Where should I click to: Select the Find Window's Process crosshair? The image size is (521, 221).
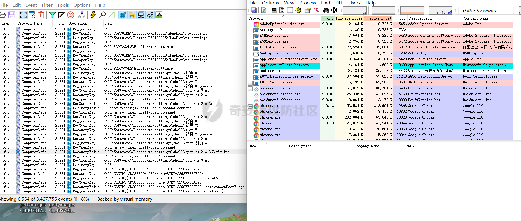[334, 10]
